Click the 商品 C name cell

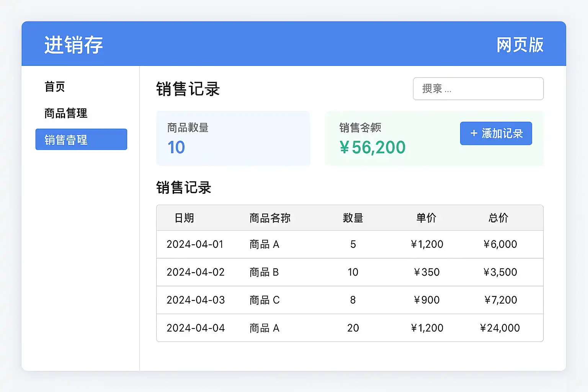tap(265, 300)
